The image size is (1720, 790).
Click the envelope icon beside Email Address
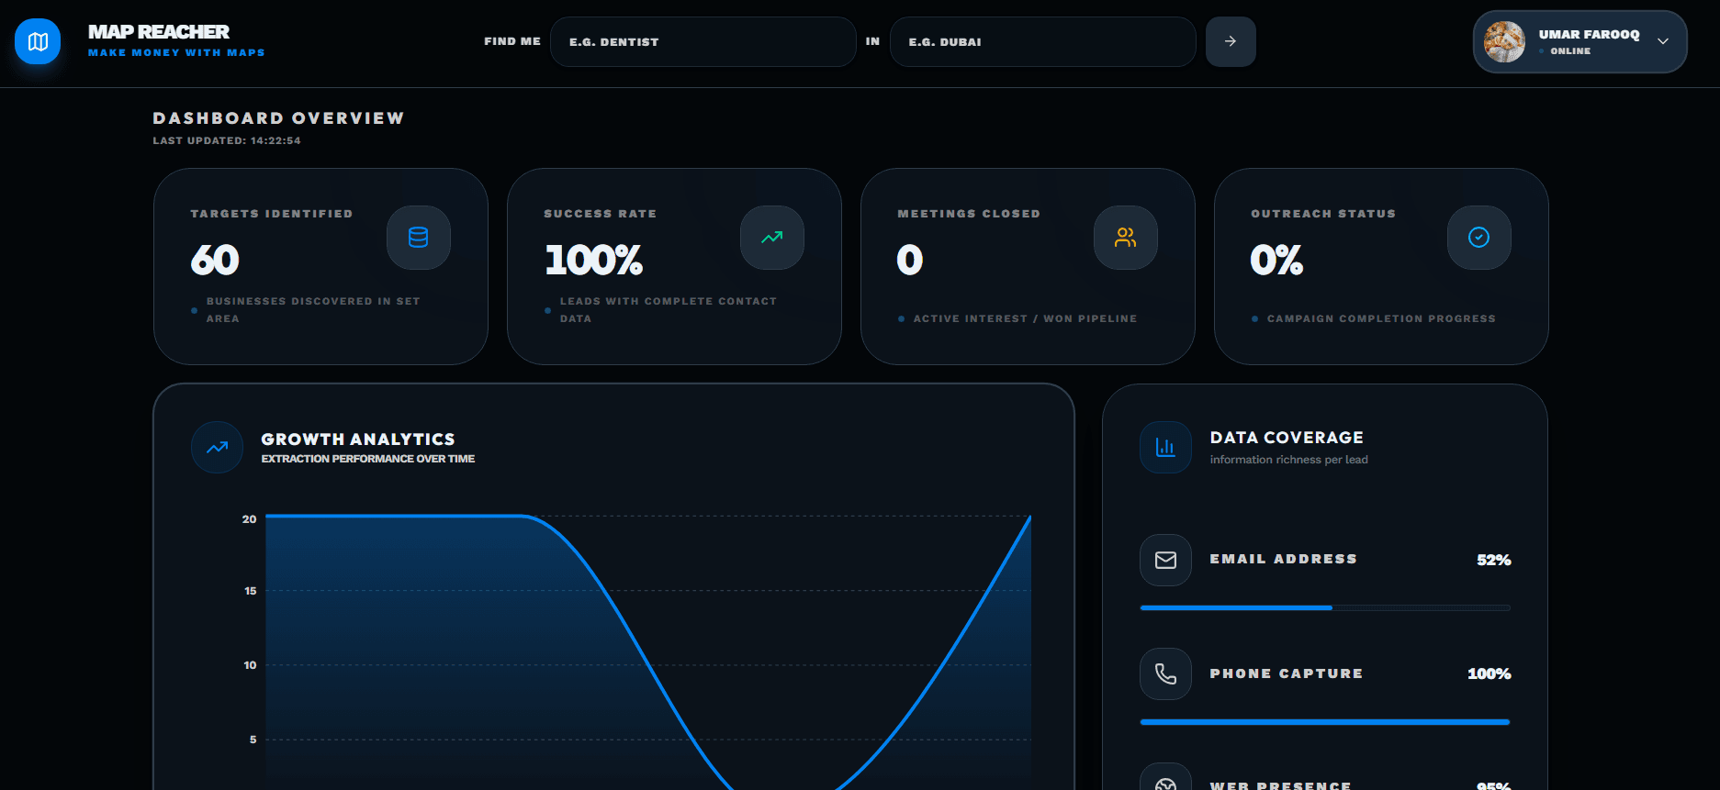point(1165,560)
